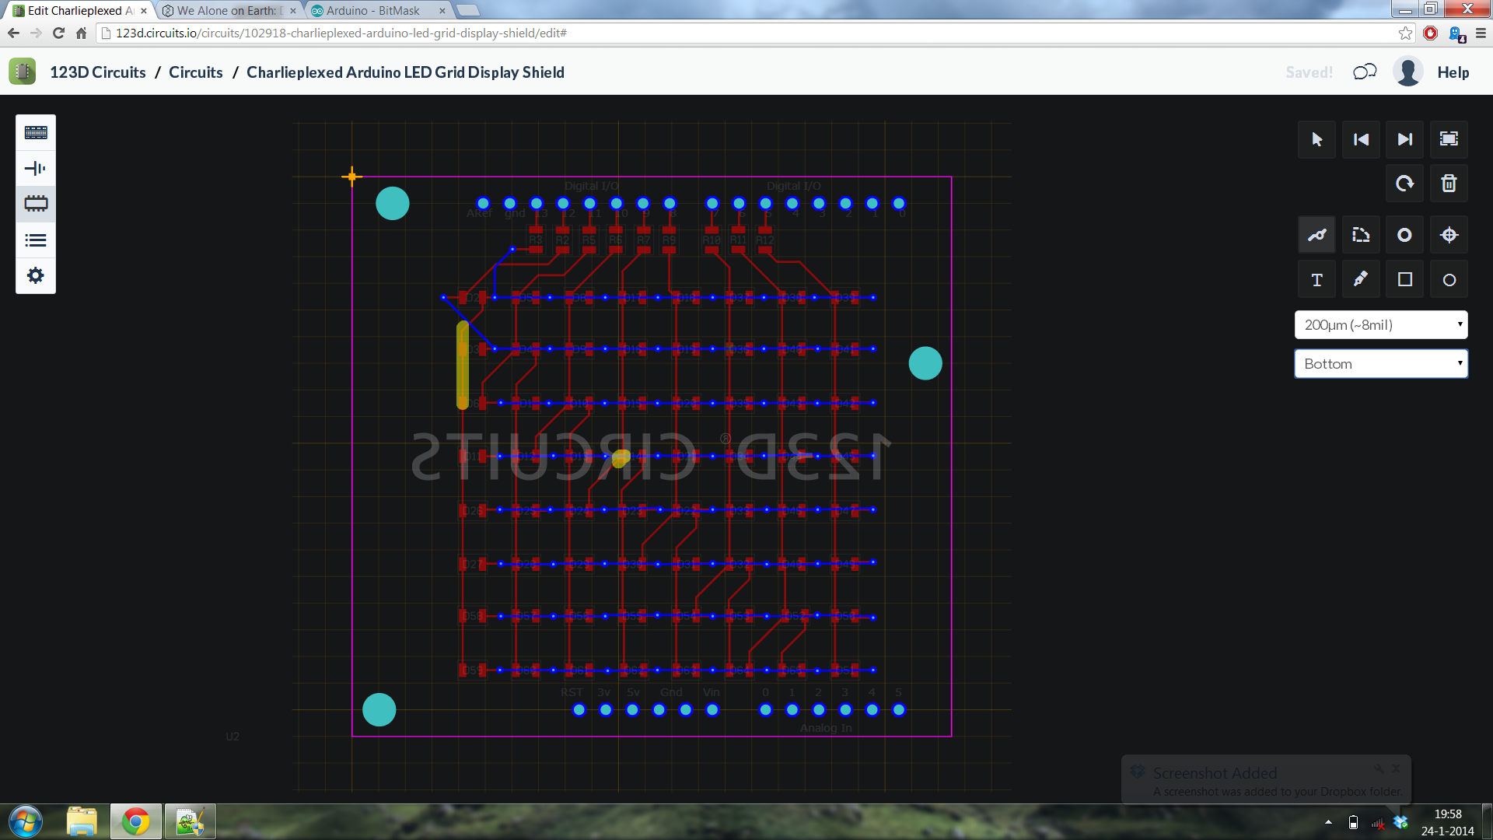Switch to the breadboard view
This screenshot has height=840, width=1493.
tap(35, 132)
